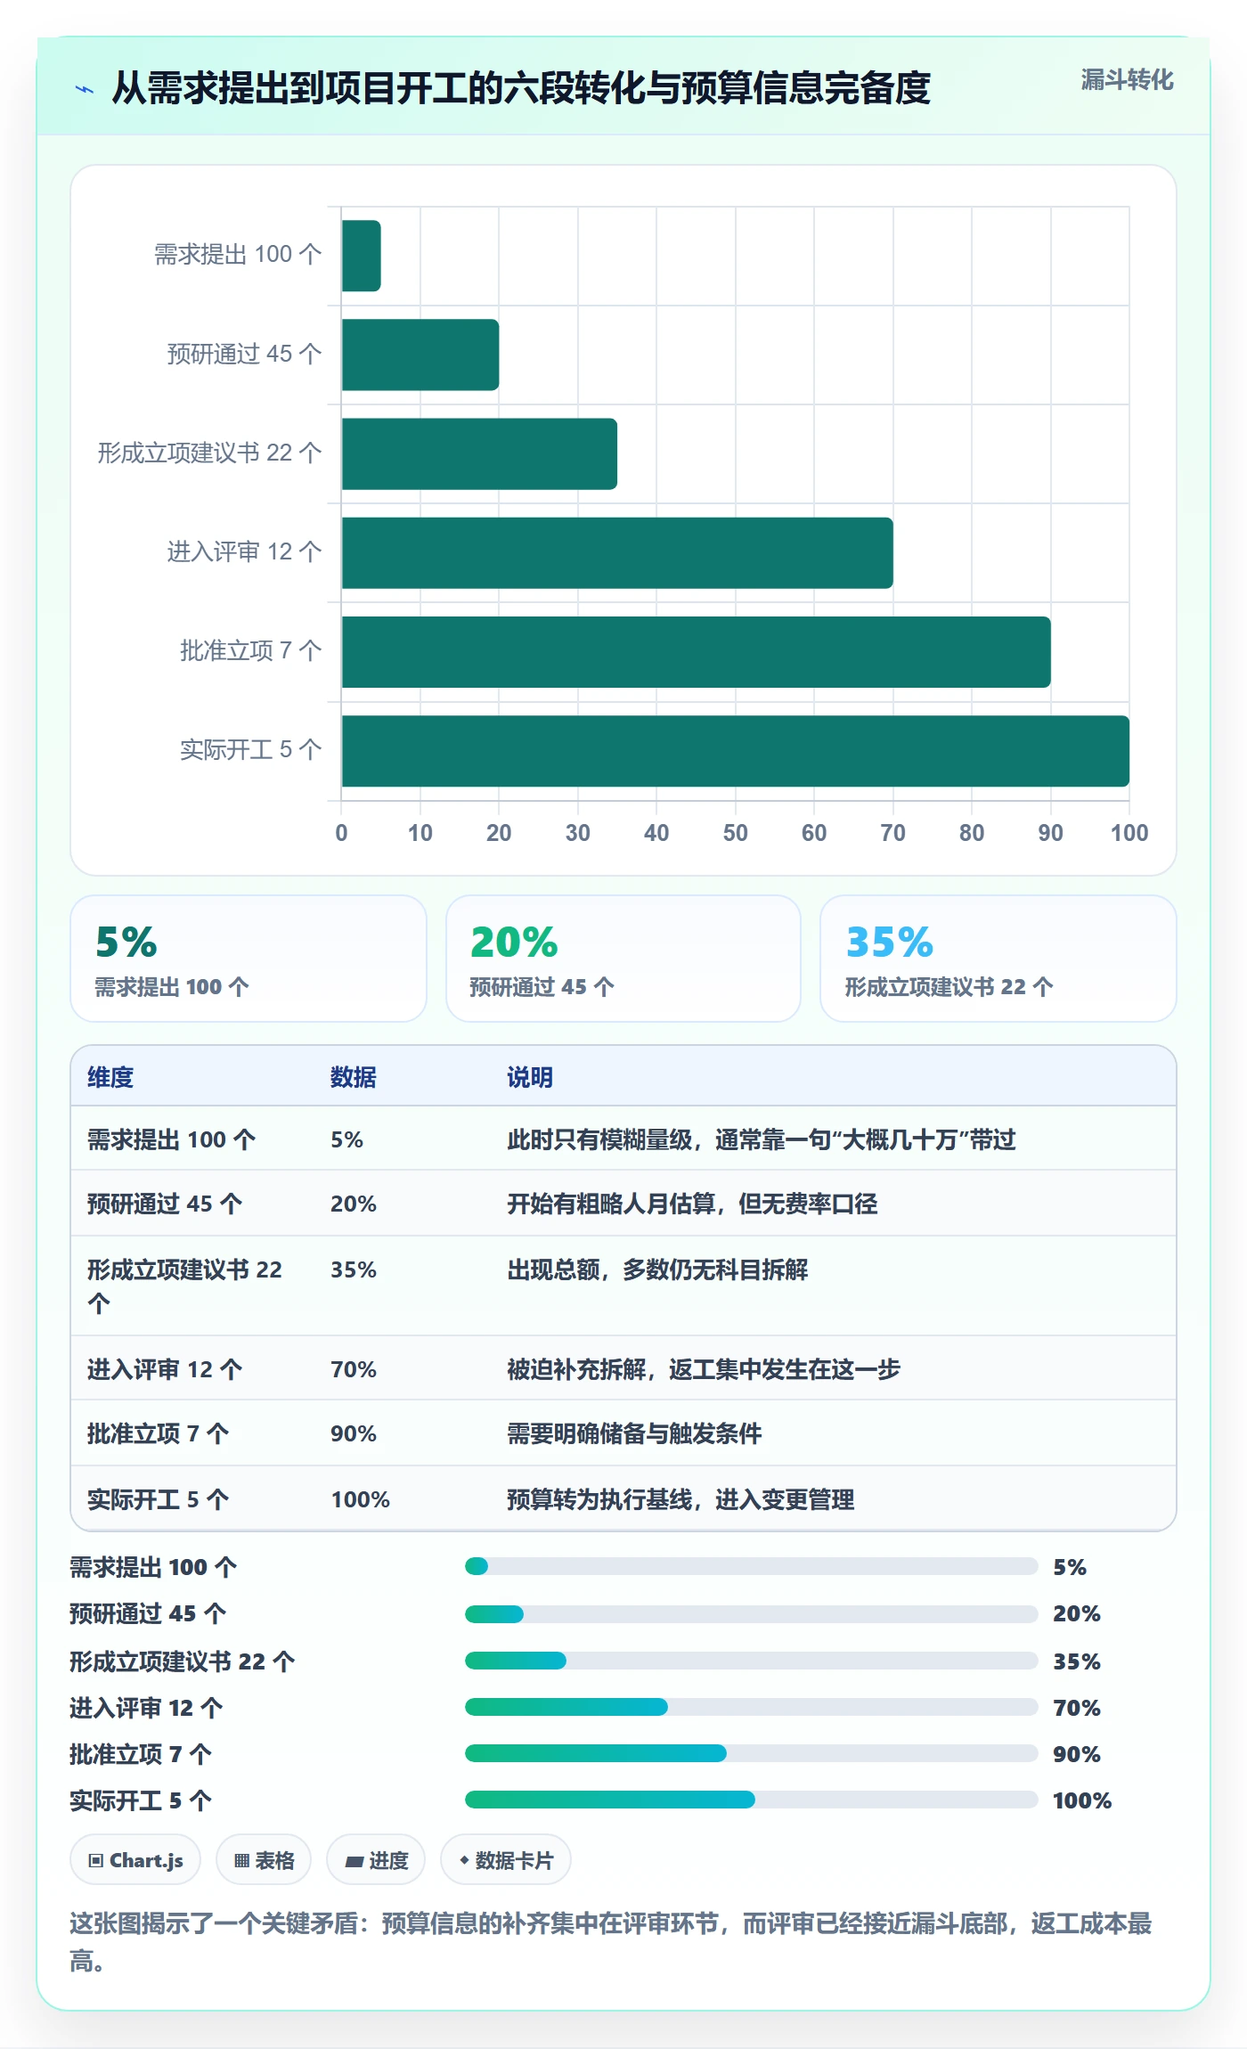Click the 数据 column header
1247x2049 pixels.
pos(354,1077)
